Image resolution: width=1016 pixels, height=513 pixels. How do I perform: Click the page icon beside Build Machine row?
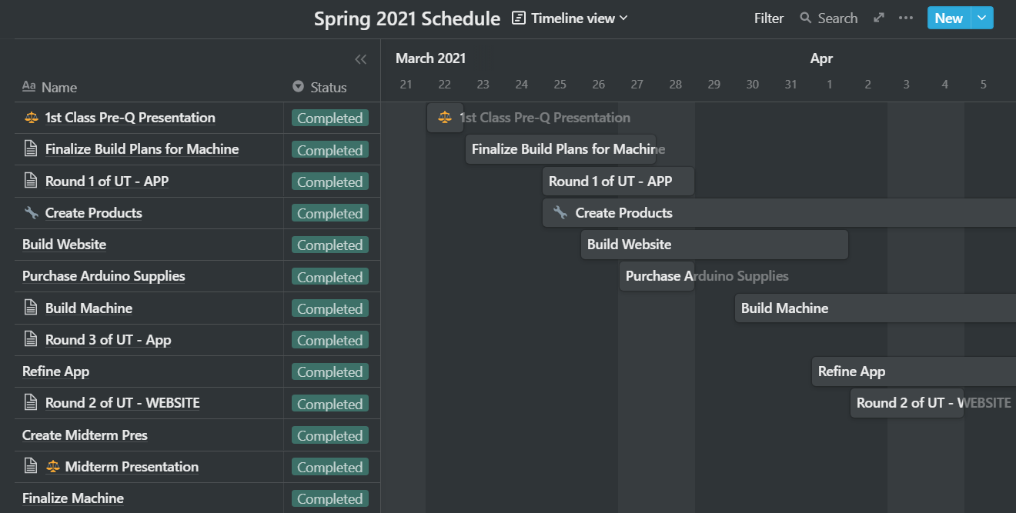click(x=31, y=308)
